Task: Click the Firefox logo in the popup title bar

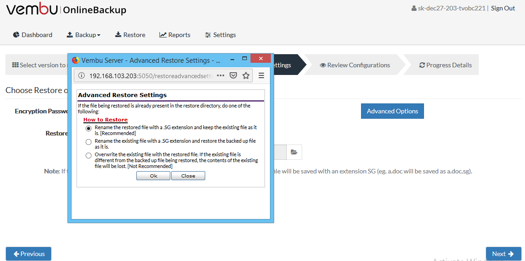Action: point(75,60)
